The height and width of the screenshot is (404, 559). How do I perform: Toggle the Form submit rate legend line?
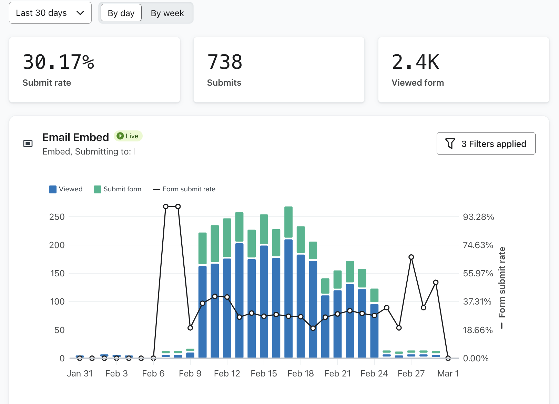point(156,189)
